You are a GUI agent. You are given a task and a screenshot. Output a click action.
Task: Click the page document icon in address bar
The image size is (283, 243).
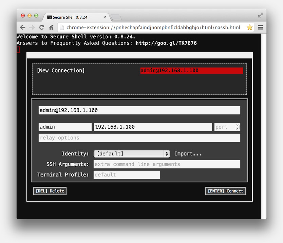tap(62, 27)
